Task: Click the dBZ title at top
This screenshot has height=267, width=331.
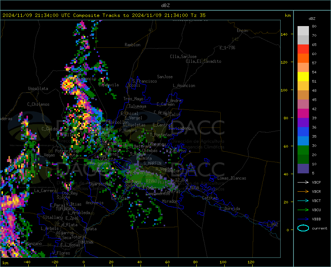Action: [x=165, y=6]
